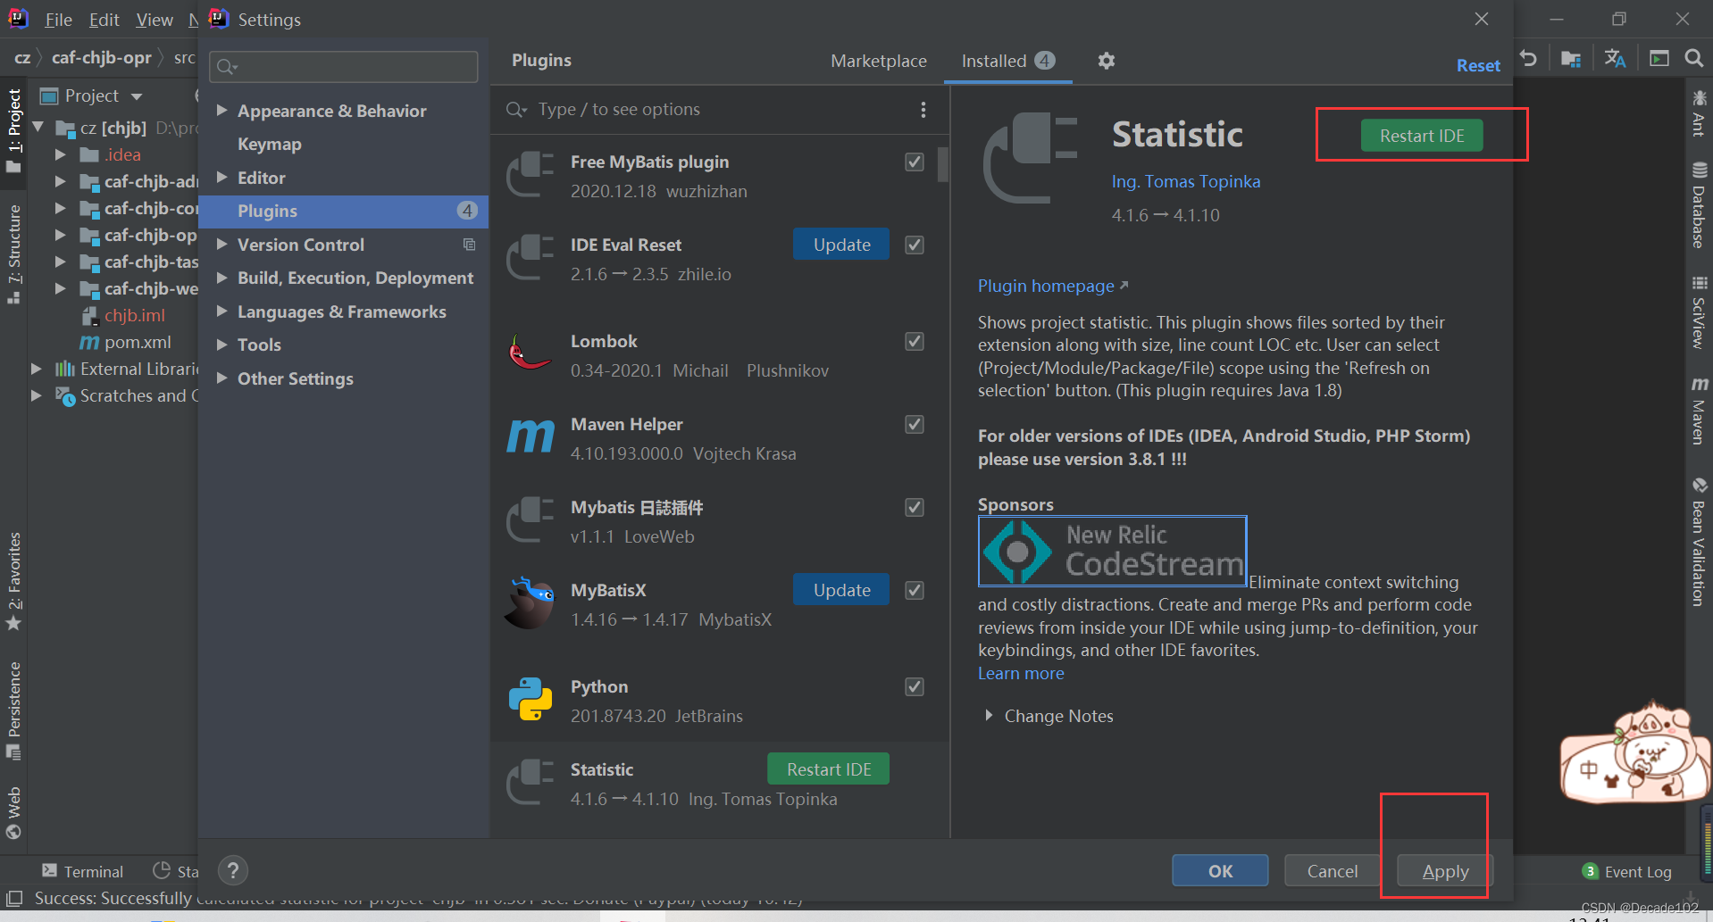1713x922 pixels.
Task: Click the Python plugin logo icon
Action: (530, 700)
